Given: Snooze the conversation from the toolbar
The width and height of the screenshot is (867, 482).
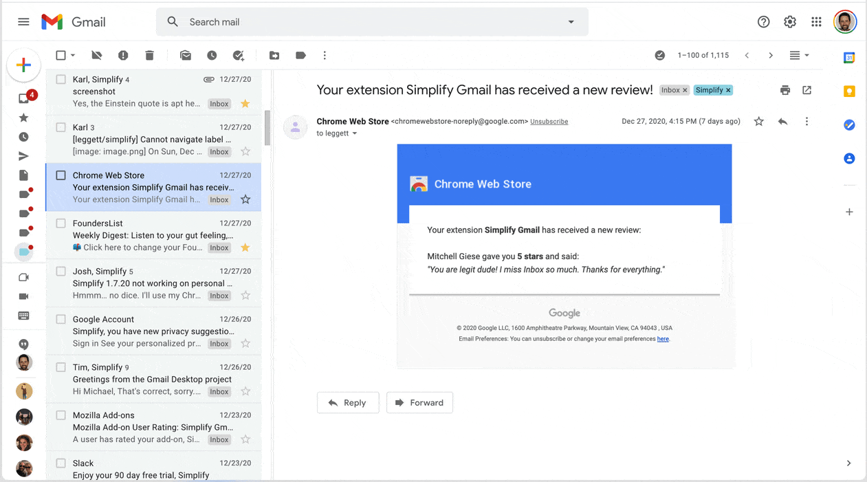Looking at the screenshot, I should pyautogui.click(x=212, y=55).
